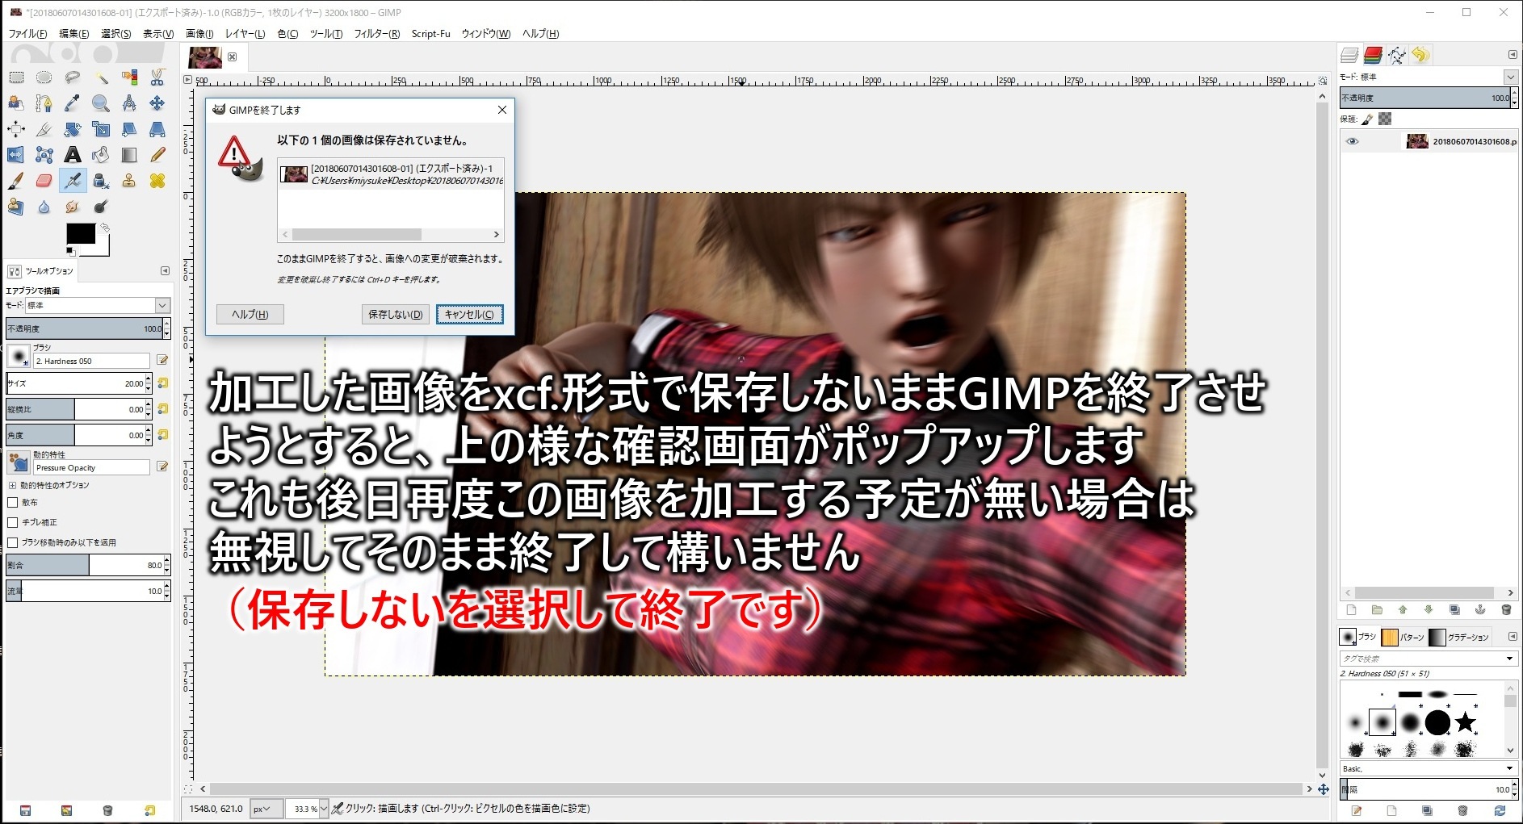
Task: Select the Move tool
Action: click(157, 103)
